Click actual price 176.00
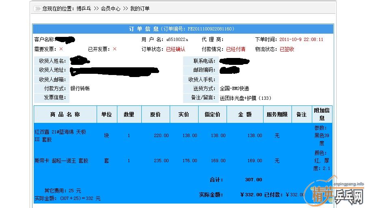The image size is (365, 208). coord(190,161)
